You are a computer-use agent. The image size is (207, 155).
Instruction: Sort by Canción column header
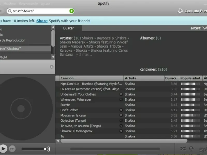click(x=91, y=78)
